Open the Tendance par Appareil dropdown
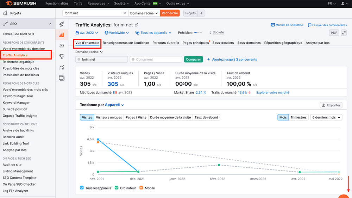This screenshot has width=352, height=198. [114, 105]
